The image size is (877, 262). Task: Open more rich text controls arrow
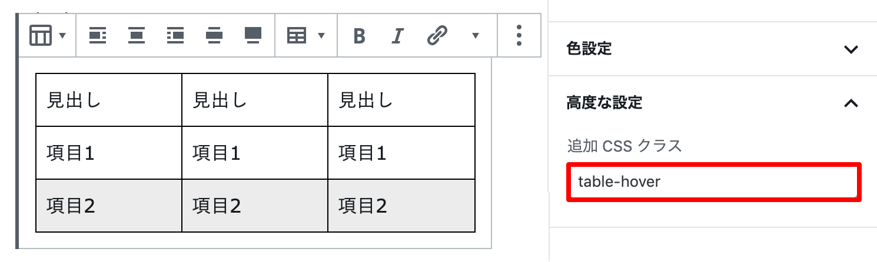(476, 36)
